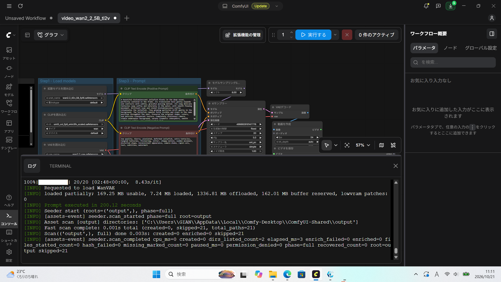Viewport: 501px width, 282px height.
Task: Open keyboard shortcuts panel
Action: pyautogui.click(x=9, y=237)
